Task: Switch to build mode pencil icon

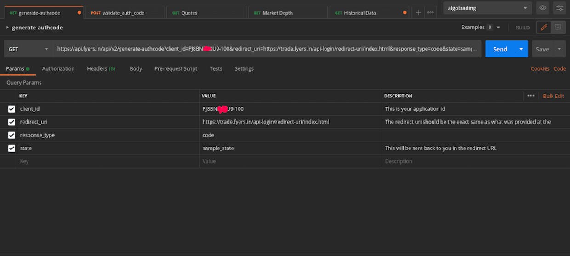Action: 544,28
